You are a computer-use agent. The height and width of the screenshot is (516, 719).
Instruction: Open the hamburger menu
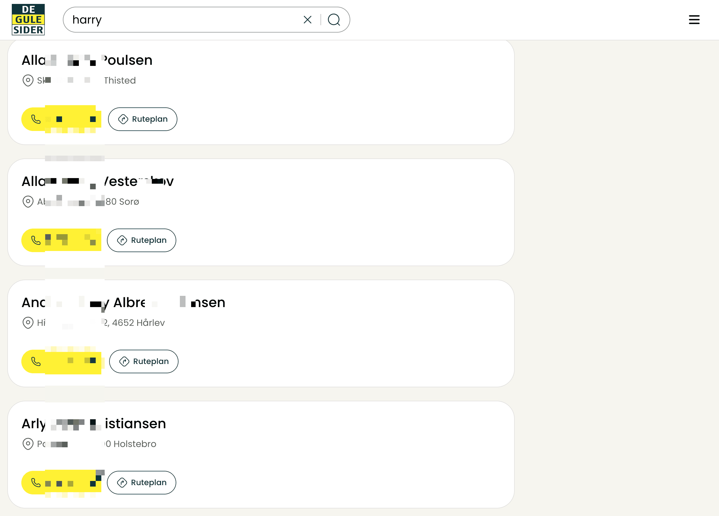694,20
